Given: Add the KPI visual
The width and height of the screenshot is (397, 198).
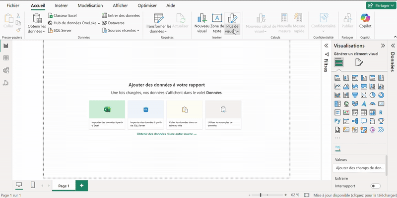Looking at the screenshot, I should click(x=346, y=112).
